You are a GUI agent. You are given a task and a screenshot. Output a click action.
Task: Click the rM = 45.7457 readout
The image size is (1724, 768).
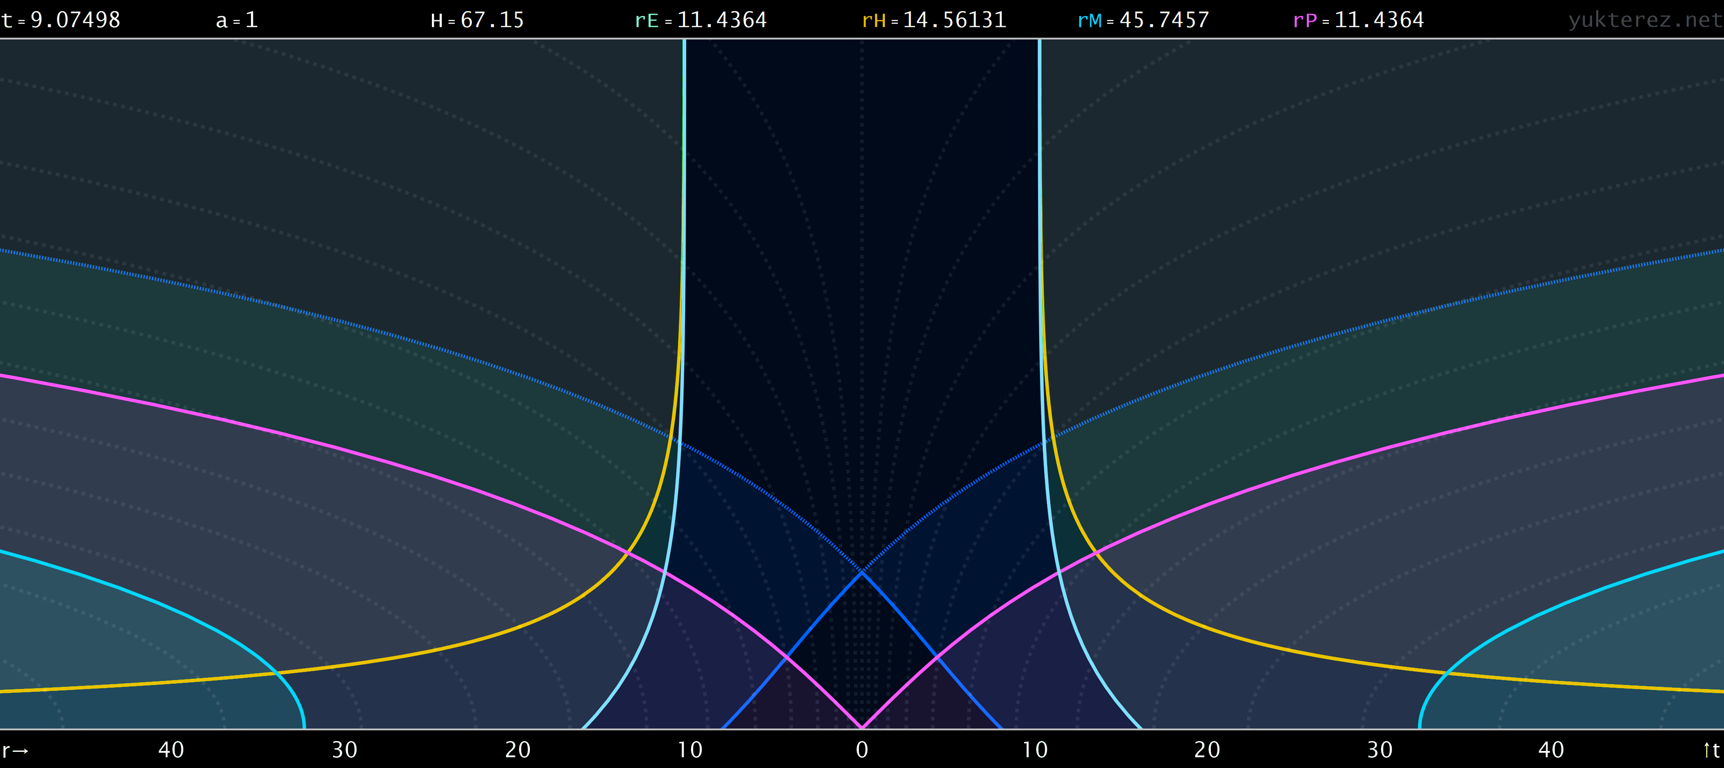coord(1143,20)
